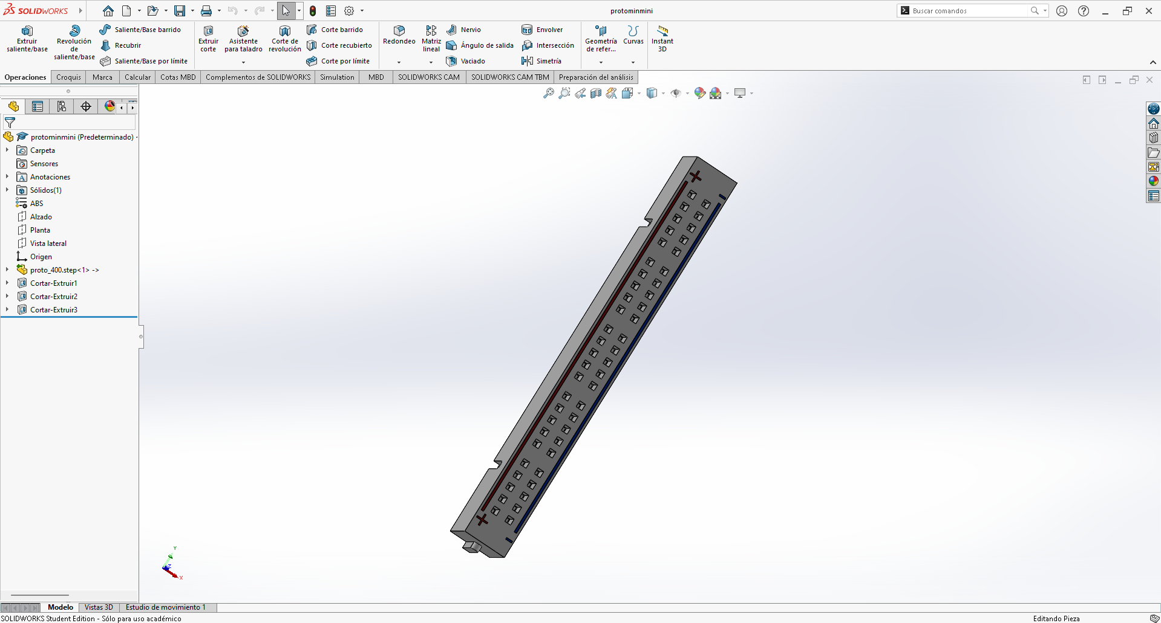Expand the Cortar-Extruir1 feature
This screenshot has height=623, width=1161.
pyautogui.click(x=7, y=283)
